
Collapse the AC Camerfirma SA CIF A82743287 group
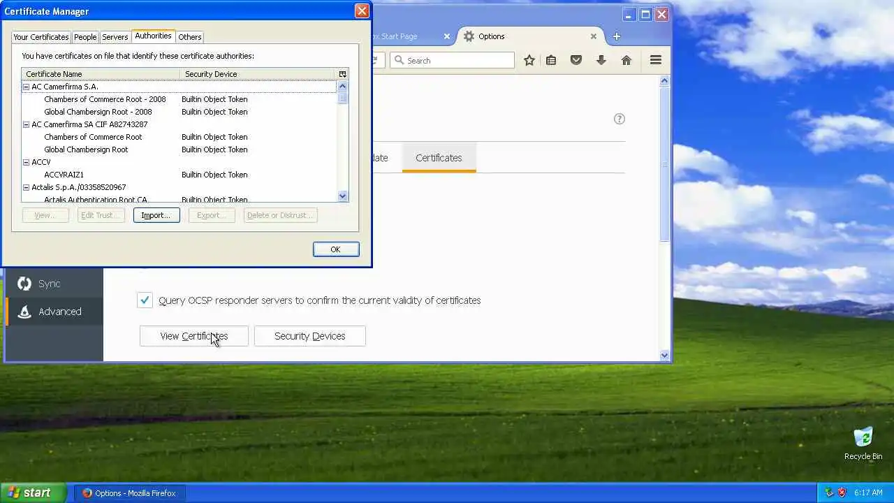(27, 124)
